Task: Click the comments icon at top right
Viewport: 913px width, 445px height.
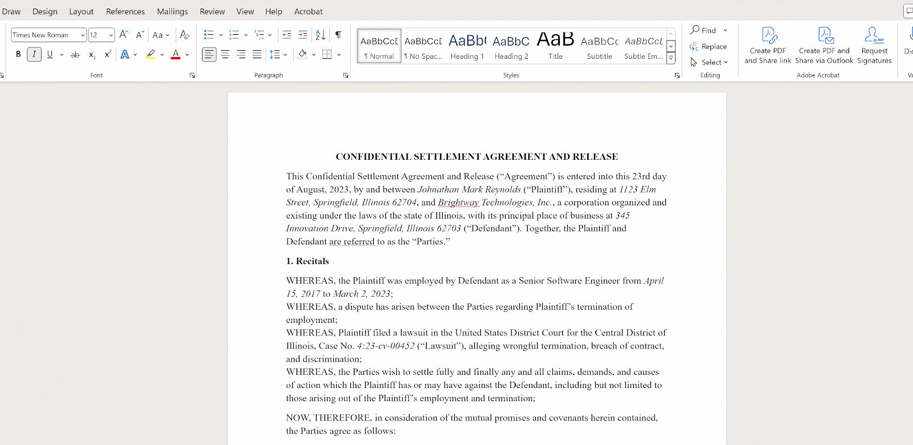Action: [908, 11]
